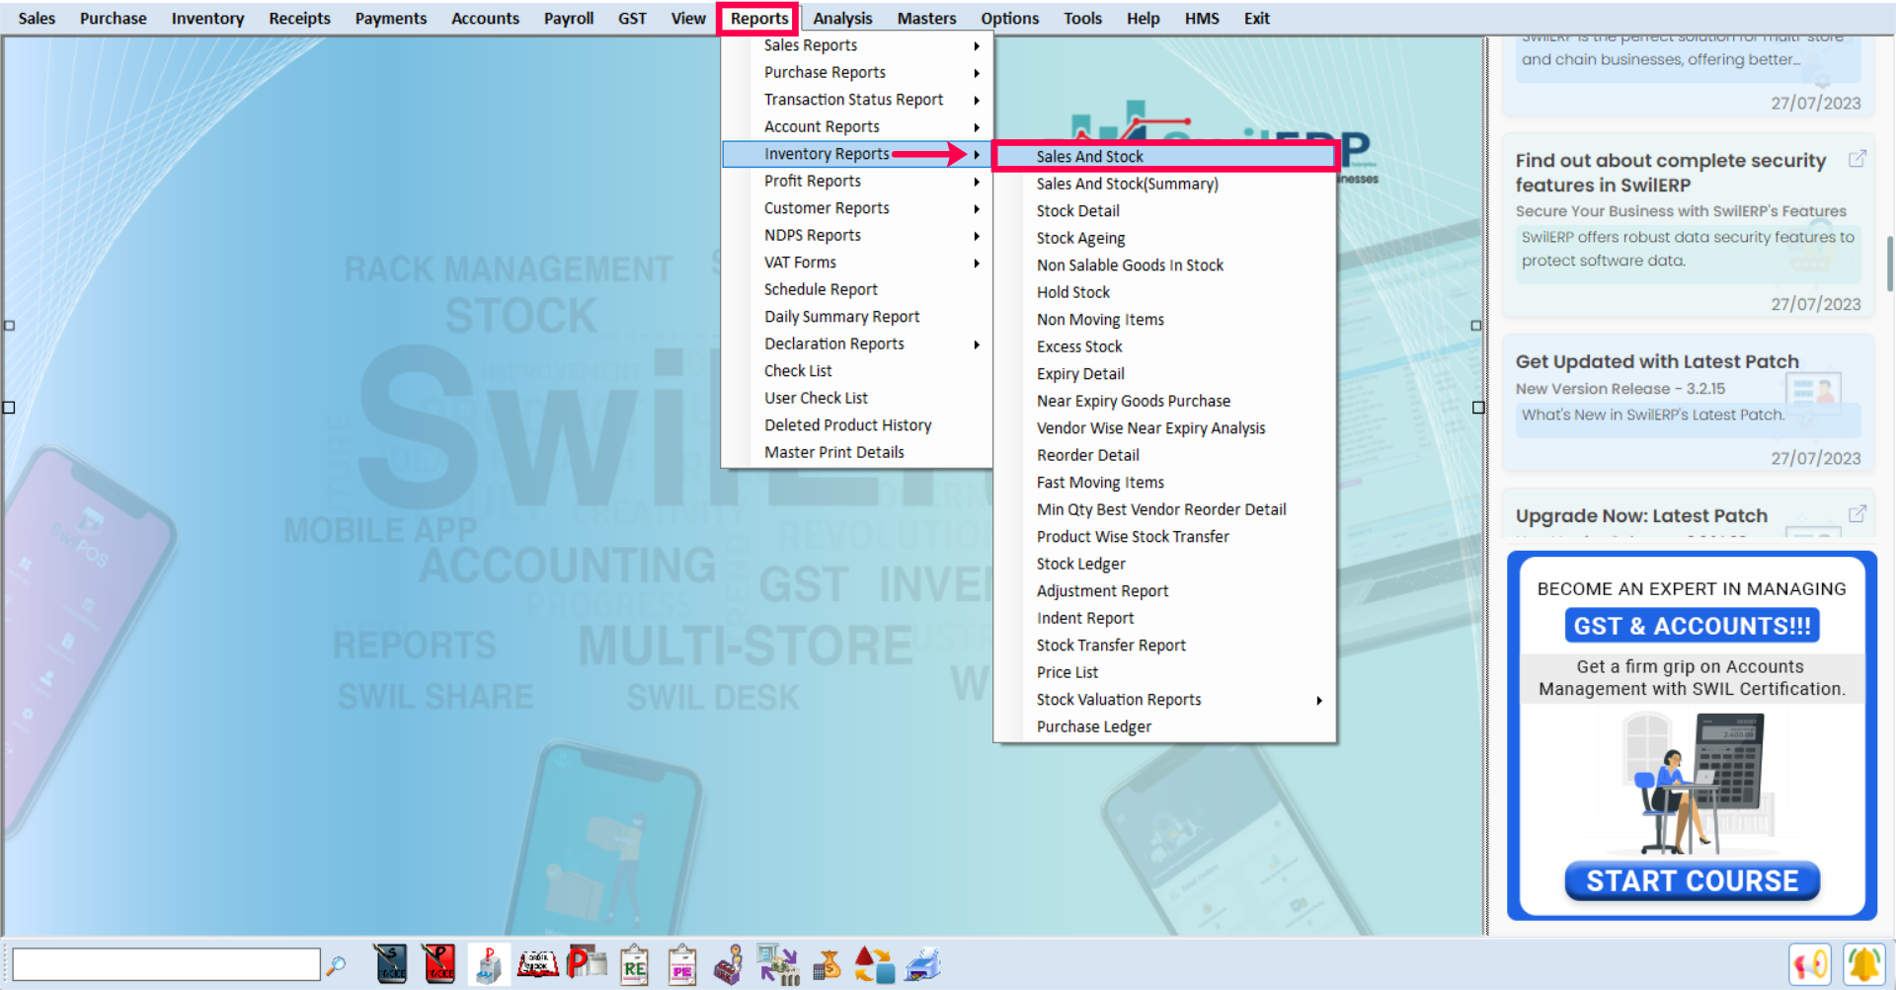Expand the Sales Reports submenu arrow
The height and width of the screenshot is (990, 1896).
click(x=977, y=46)
